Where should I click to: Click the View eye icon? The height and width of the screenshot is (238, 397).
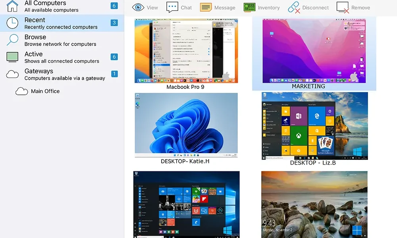138,7
